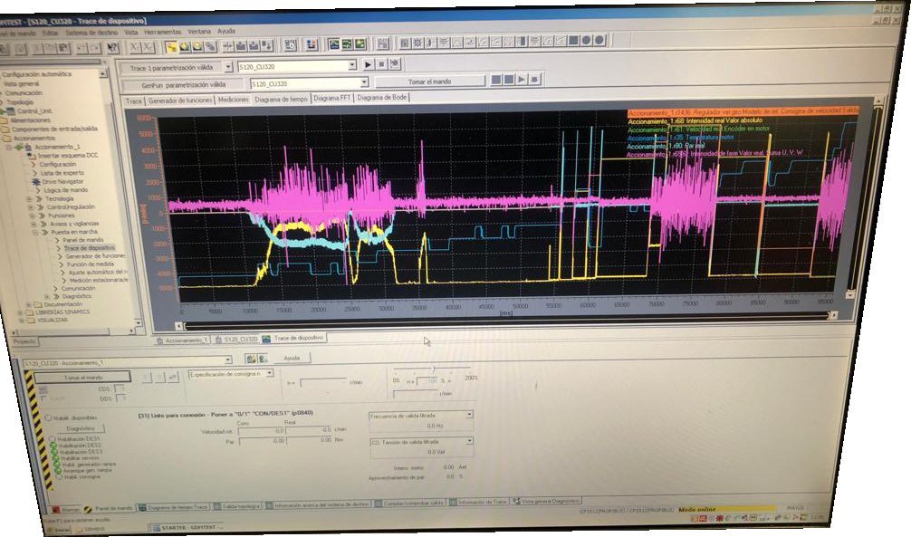Screen dimensions: 911x537
Task: Select Trace de dispositivo in the project tree
Action: point(90,247)
